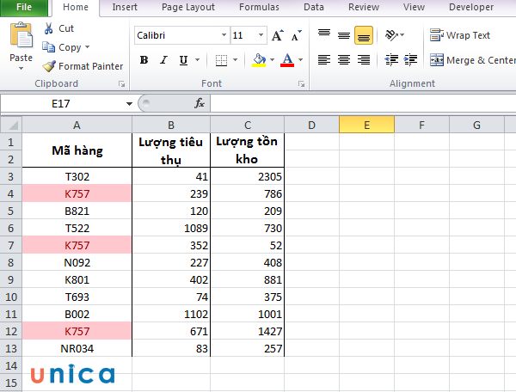Image resolution: width=516 pixels, height=392 pixels.
Task: Select cell containing B002
Action: 77,314
